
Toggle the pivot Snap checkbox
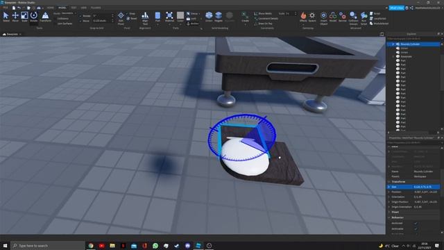pos(128,14)
